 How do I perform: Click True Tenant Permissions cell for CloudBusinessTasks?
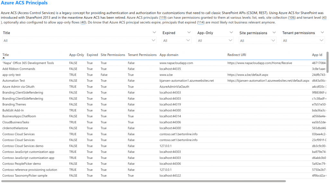(131, 122)
